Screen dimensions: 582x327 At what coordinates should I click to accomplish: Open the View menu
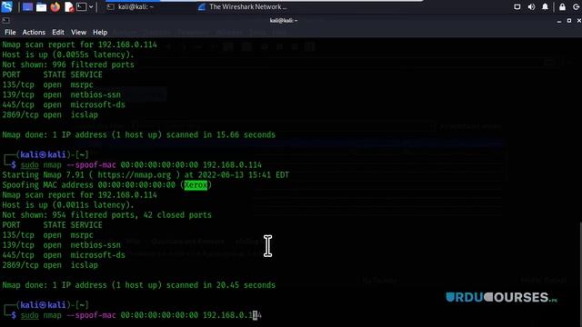pyautogui.click(x=79, y=33)
